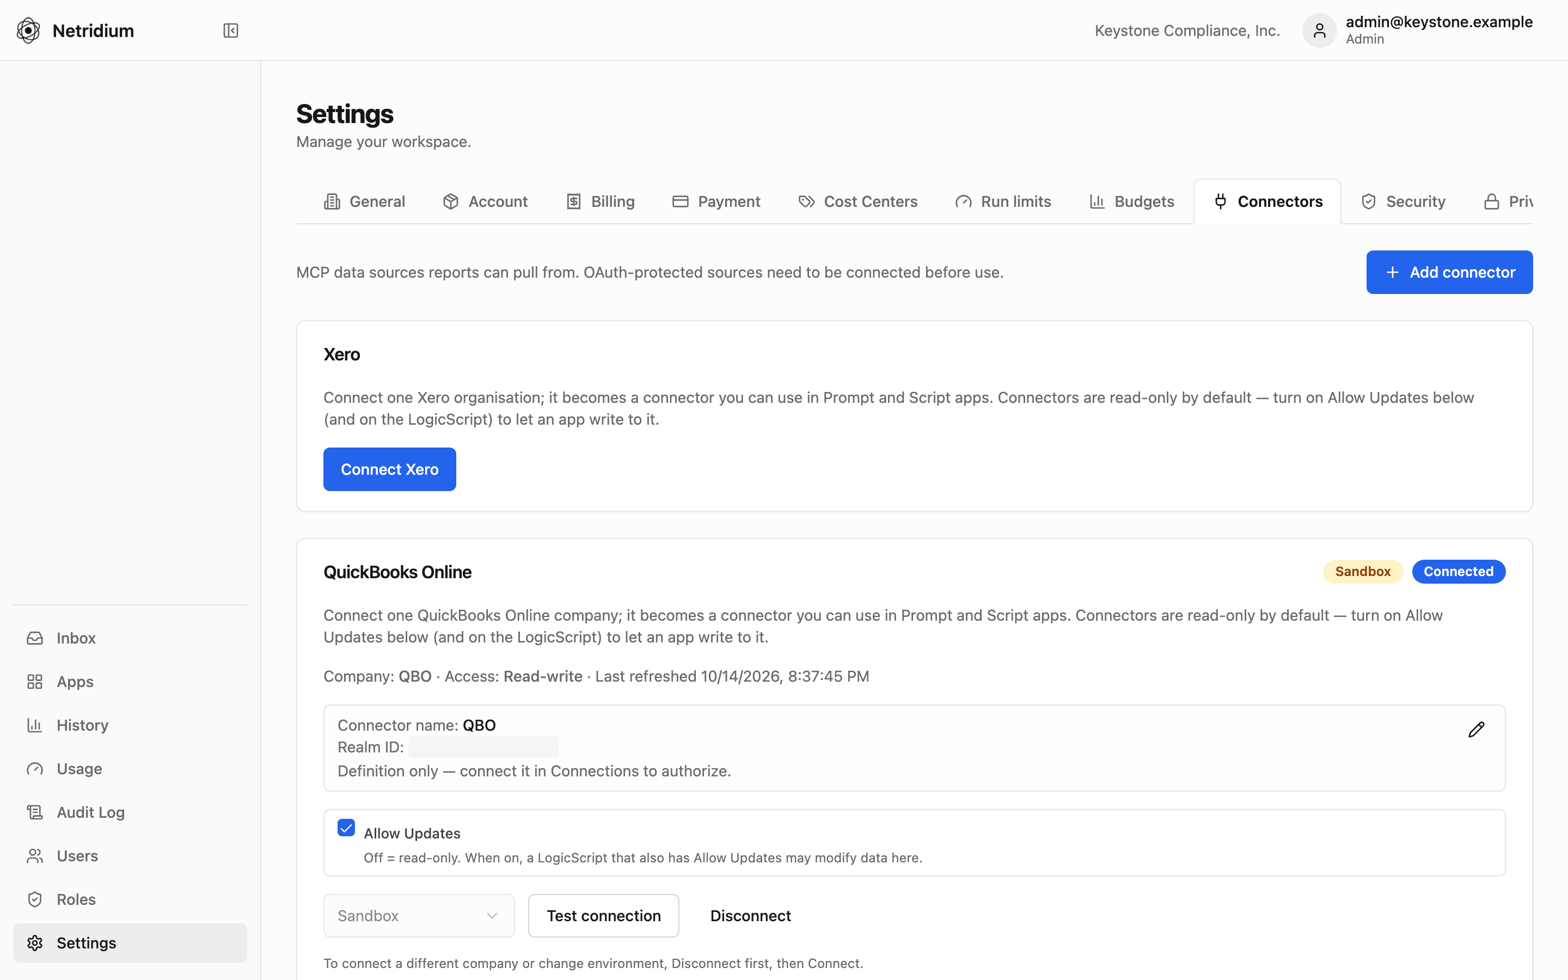This screenshot has height=980, width=1568.
Task: Click the Settings gear icon
Action: pos(35,942)
